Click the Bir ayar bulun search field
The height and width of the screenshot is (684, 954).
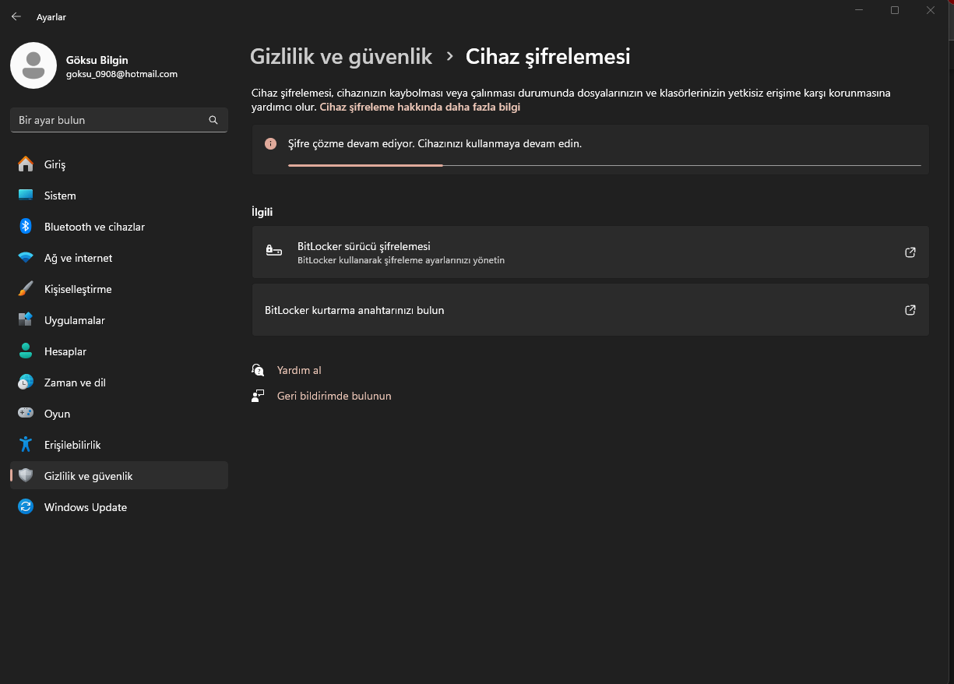point(109,120)
